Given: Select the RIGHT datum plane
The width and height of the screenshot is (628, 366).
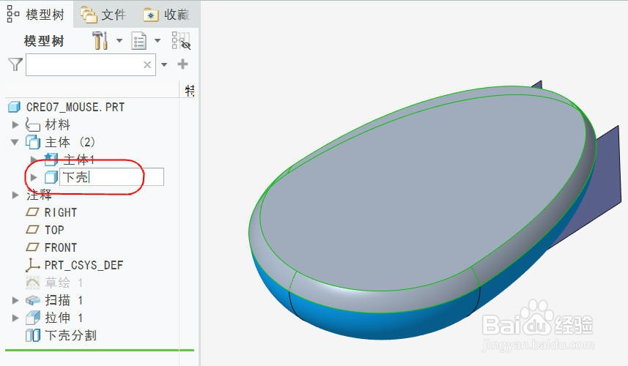Looking at the screenshot, I should 61,212.
